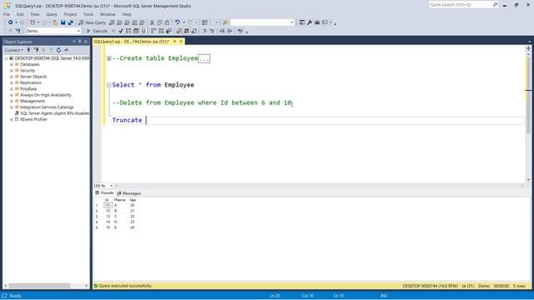
Task: Pin the Object Explorer panel
Action: (80, 42)
